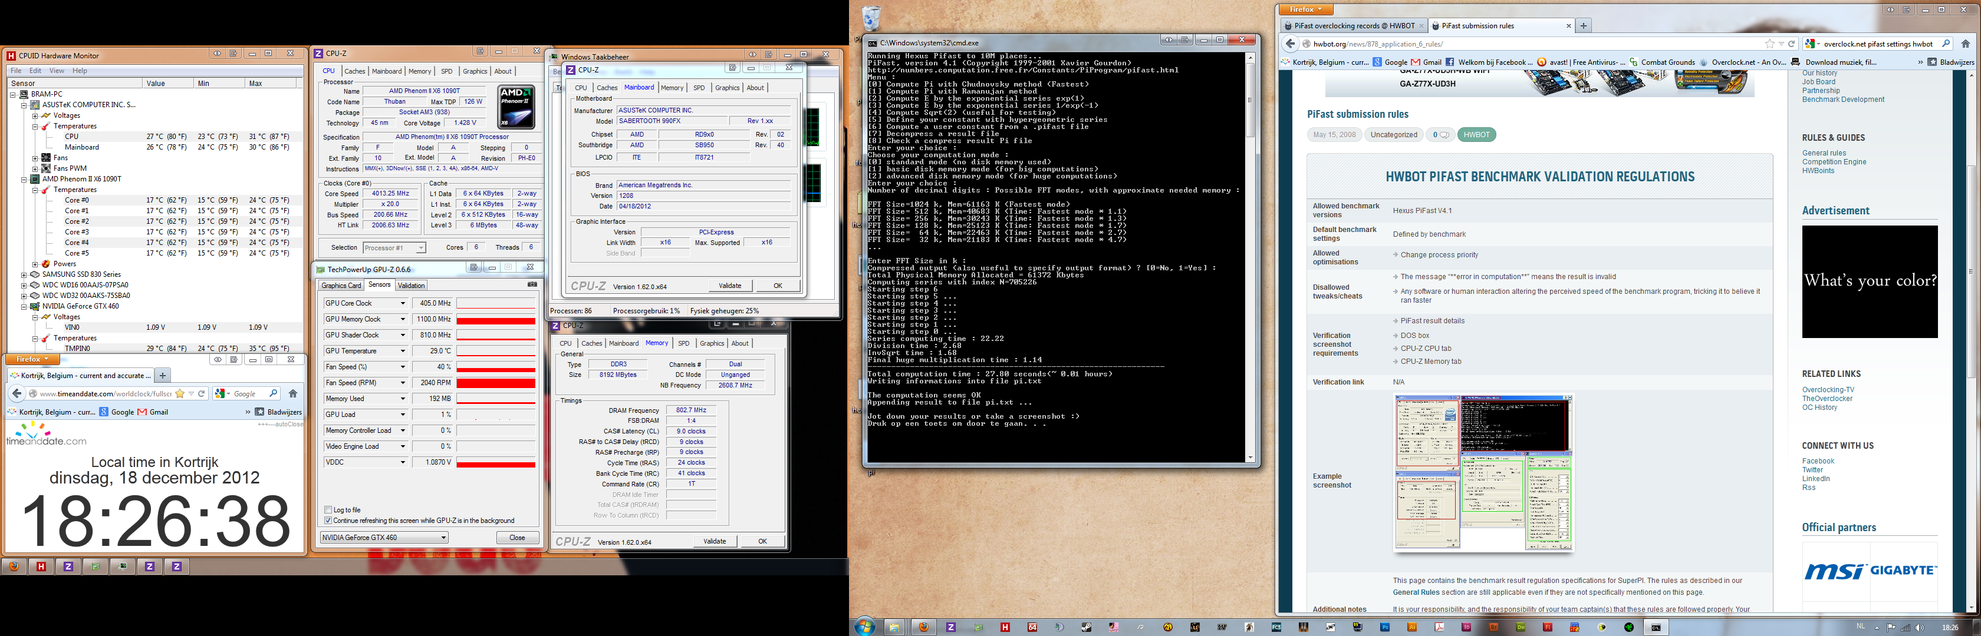Launch Photoshop from the taskbar
1981x636 pixels.
[1384, 627]
